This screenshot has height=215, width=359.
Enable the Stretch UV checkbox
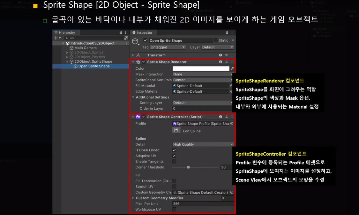pos(174,187)
